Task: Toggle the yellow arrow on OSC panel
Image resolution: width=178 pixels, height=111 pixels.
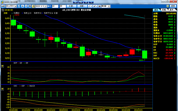Action: pos(2,89)
